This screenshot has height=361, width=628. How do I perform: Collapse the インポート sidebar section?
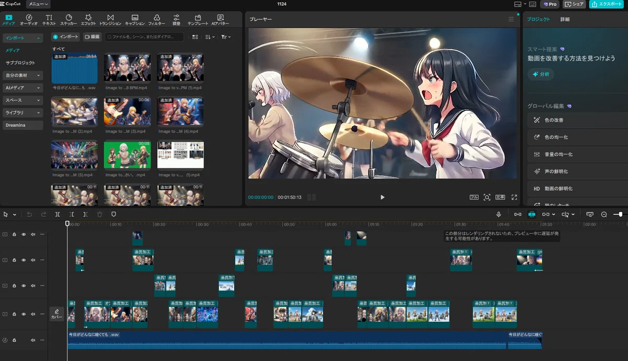coord(23,38)
